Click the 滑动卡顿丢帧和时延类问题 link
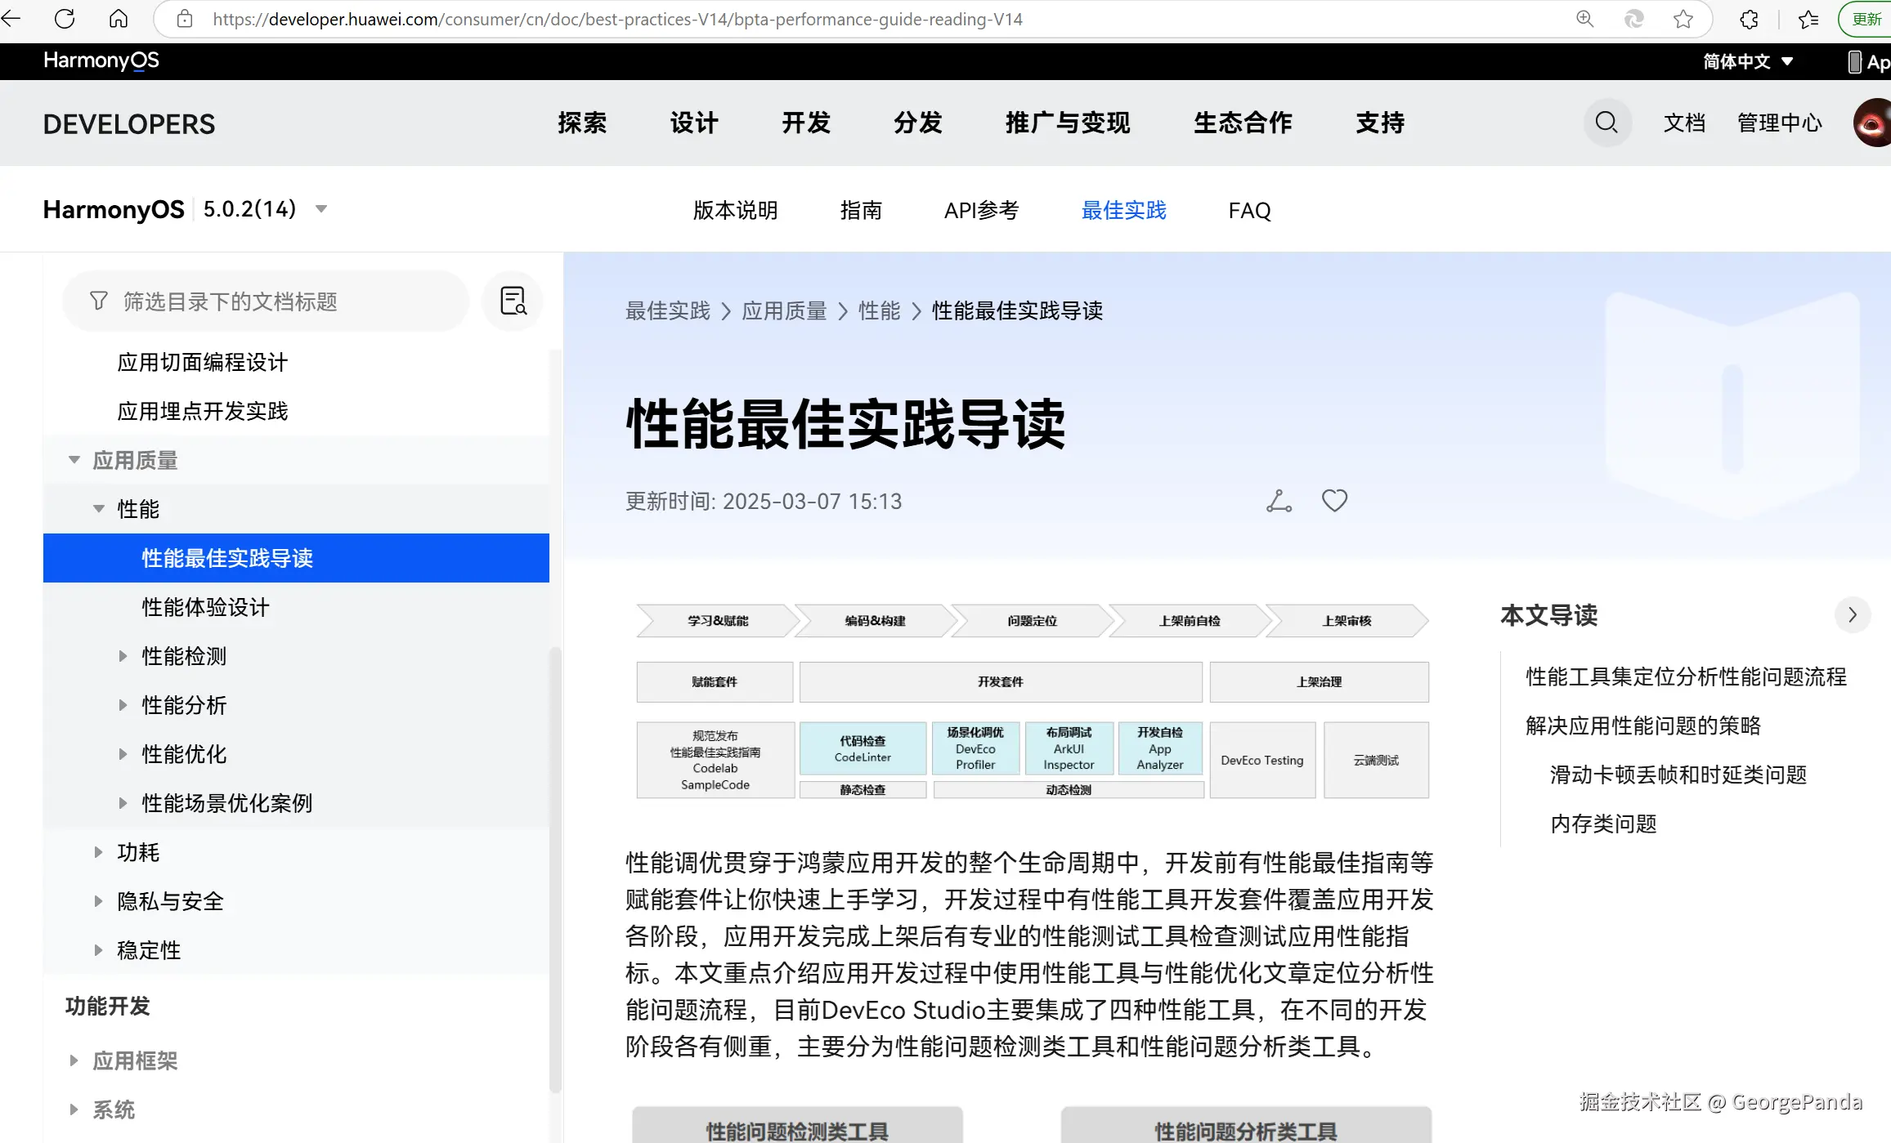The image size is (1891, 1143). 1678,775
